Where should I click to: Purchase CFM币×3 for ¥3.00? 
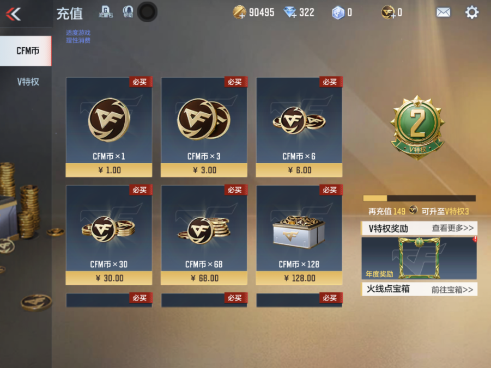tap(204, 127)
